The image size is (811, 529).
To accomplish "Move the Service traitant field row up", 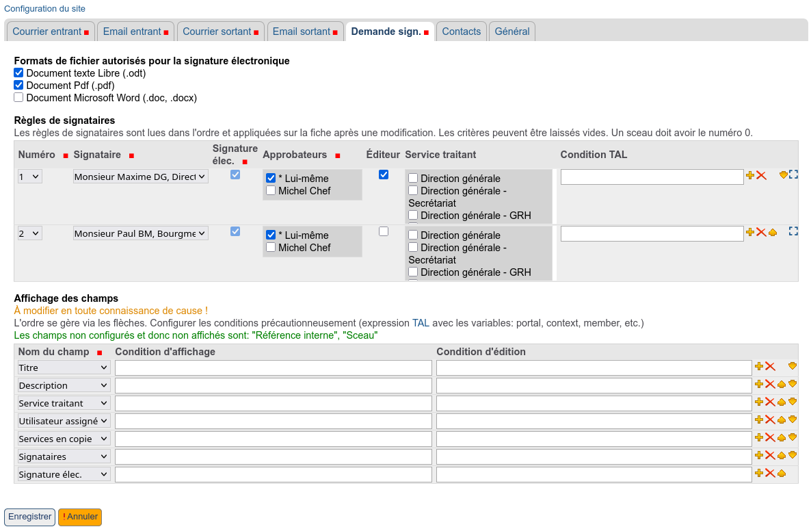I will point(782,402).
